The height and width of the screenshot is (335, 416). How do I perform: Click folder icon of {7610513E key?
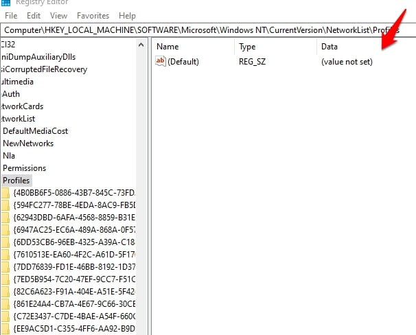[x=5, y=255]
